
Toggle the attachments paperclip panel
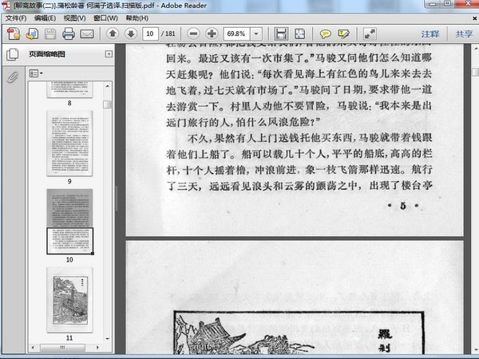pyautogui.click(x=12, y=77)
